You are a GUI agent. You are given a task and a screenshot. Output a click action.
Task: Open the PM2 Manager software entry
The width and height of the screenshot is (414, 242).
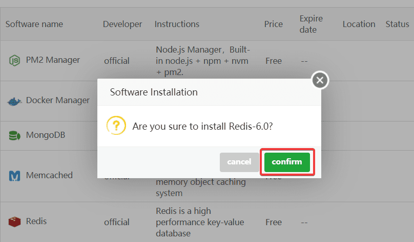click(x=53, y=60)
